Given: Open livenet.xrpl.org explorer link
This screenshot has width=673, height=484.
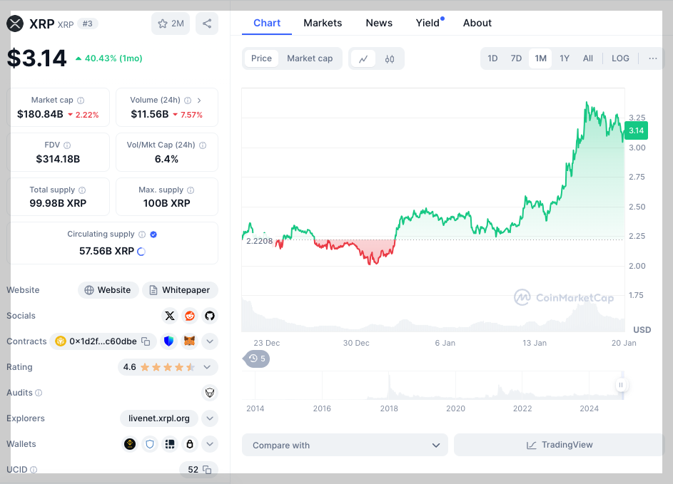Looking at the screenshot, I should tap(159, 418).
